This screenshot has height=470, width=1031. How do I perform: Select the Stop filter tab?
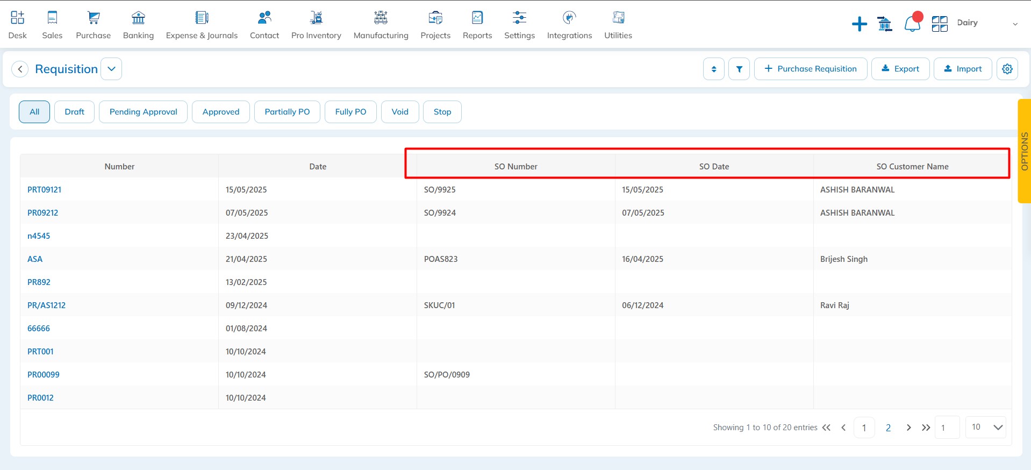(x=442, y=112)
